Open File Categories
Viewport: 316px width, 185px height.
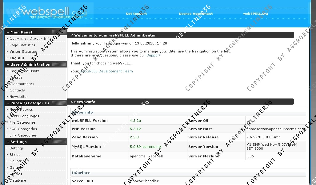click(22, 122)
